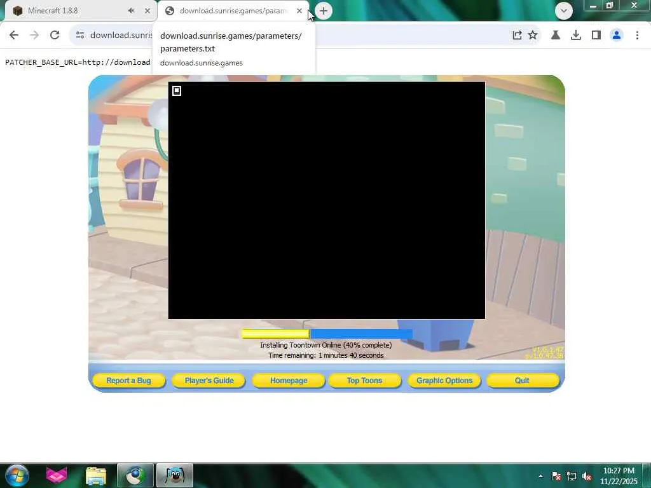
Task: Open the Top Toons button
Action: (x=364, y=381)
